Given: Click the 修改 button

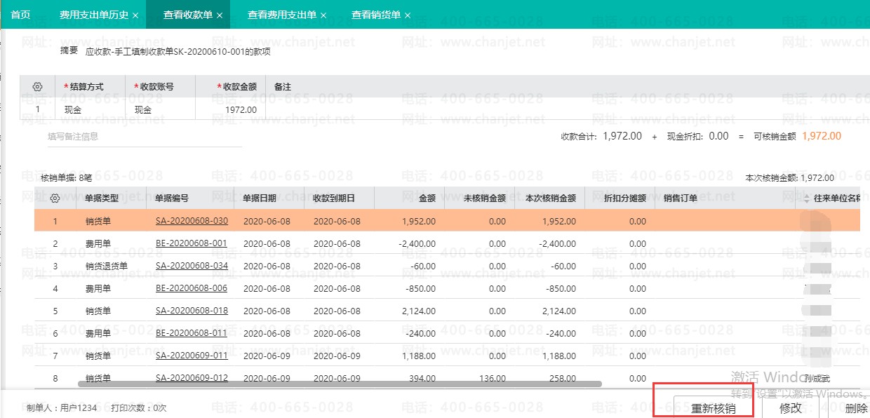Looking at the screenshot, I should click(x=791, y=408).
